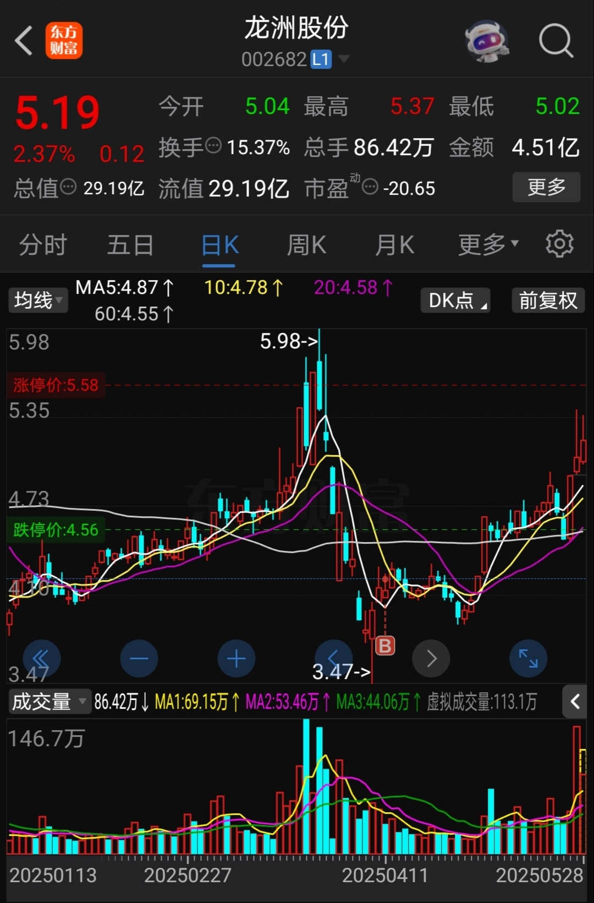The height and width of the screenshot is (903, 594).
Task: Tap the red B buy marker
Action: [x=385, y=645]
